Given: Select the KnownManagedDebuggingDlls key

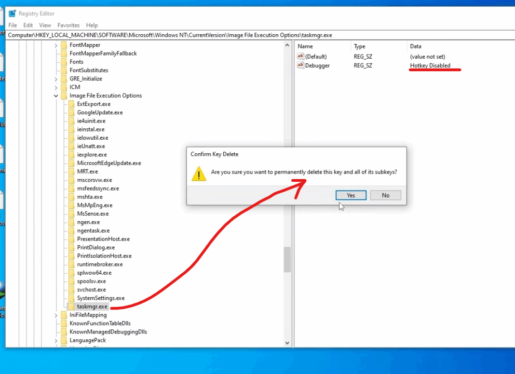Looking at the screenshot, I should [109, 332].
